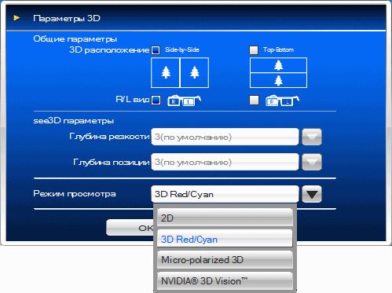Open the Глубина резкости dropdown arrow
The image size is (392, 293).
pyautogui.click(x=312, y=137)
